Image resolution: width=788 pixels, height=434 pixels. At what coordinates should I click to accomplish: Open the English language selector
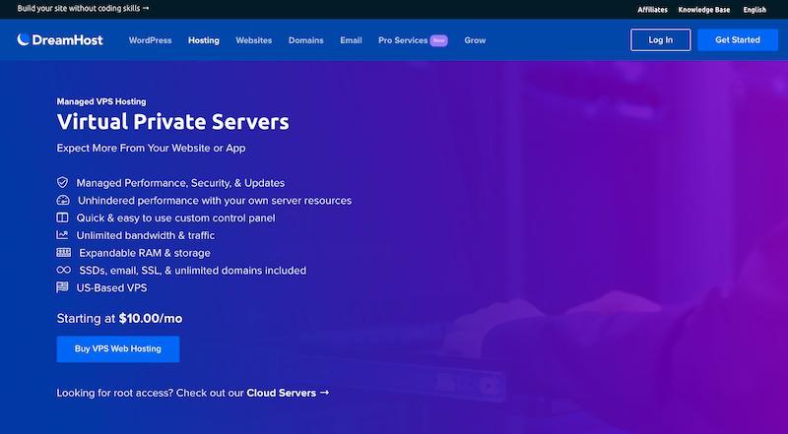755,10
